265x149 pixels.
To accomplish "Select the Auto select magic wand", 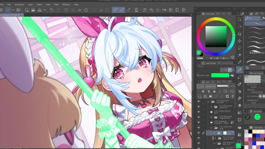I will (239, 55).
